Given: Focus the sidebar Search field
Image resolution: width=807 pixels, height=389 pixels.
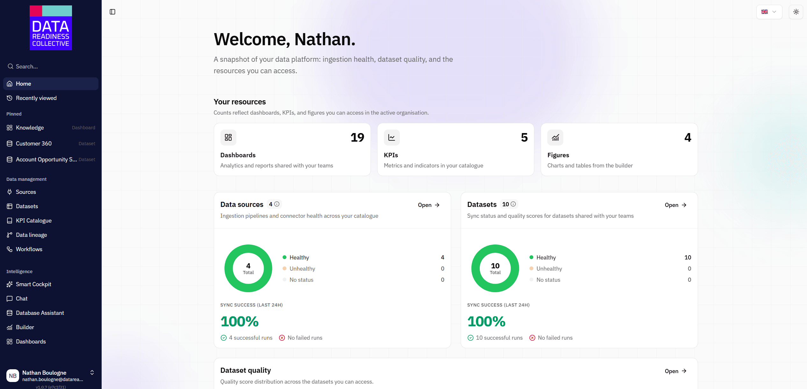Looking at the screenshot, I should pyautogui.click(x=51, y=67).
